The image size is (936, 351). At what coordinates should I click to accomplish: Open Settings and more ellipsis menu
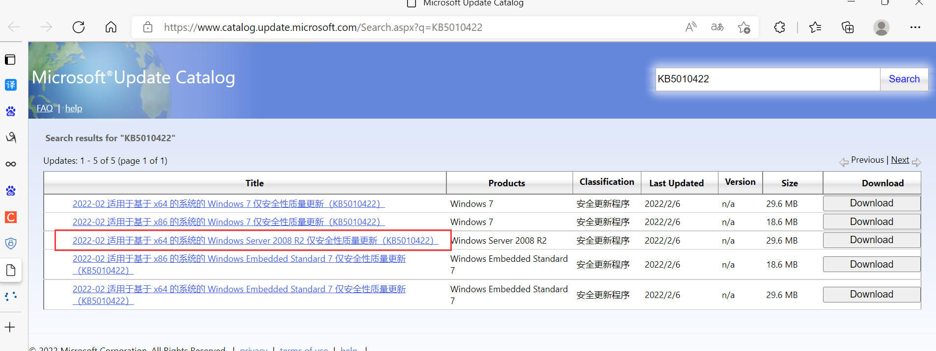[x=915, y=27]
